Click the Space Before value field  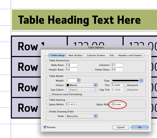[x=73, y=104]
